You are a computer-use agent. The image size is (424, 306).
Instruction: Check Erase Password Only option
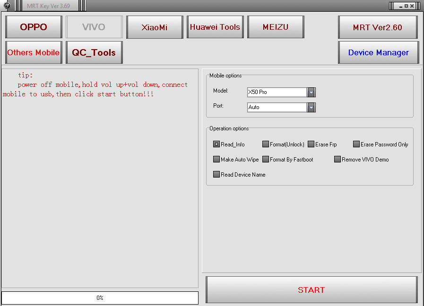click(356, 144)
